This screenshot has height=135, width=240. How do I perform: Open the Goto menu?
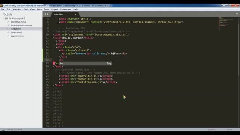pyautogui.click(x=39, y=9)
